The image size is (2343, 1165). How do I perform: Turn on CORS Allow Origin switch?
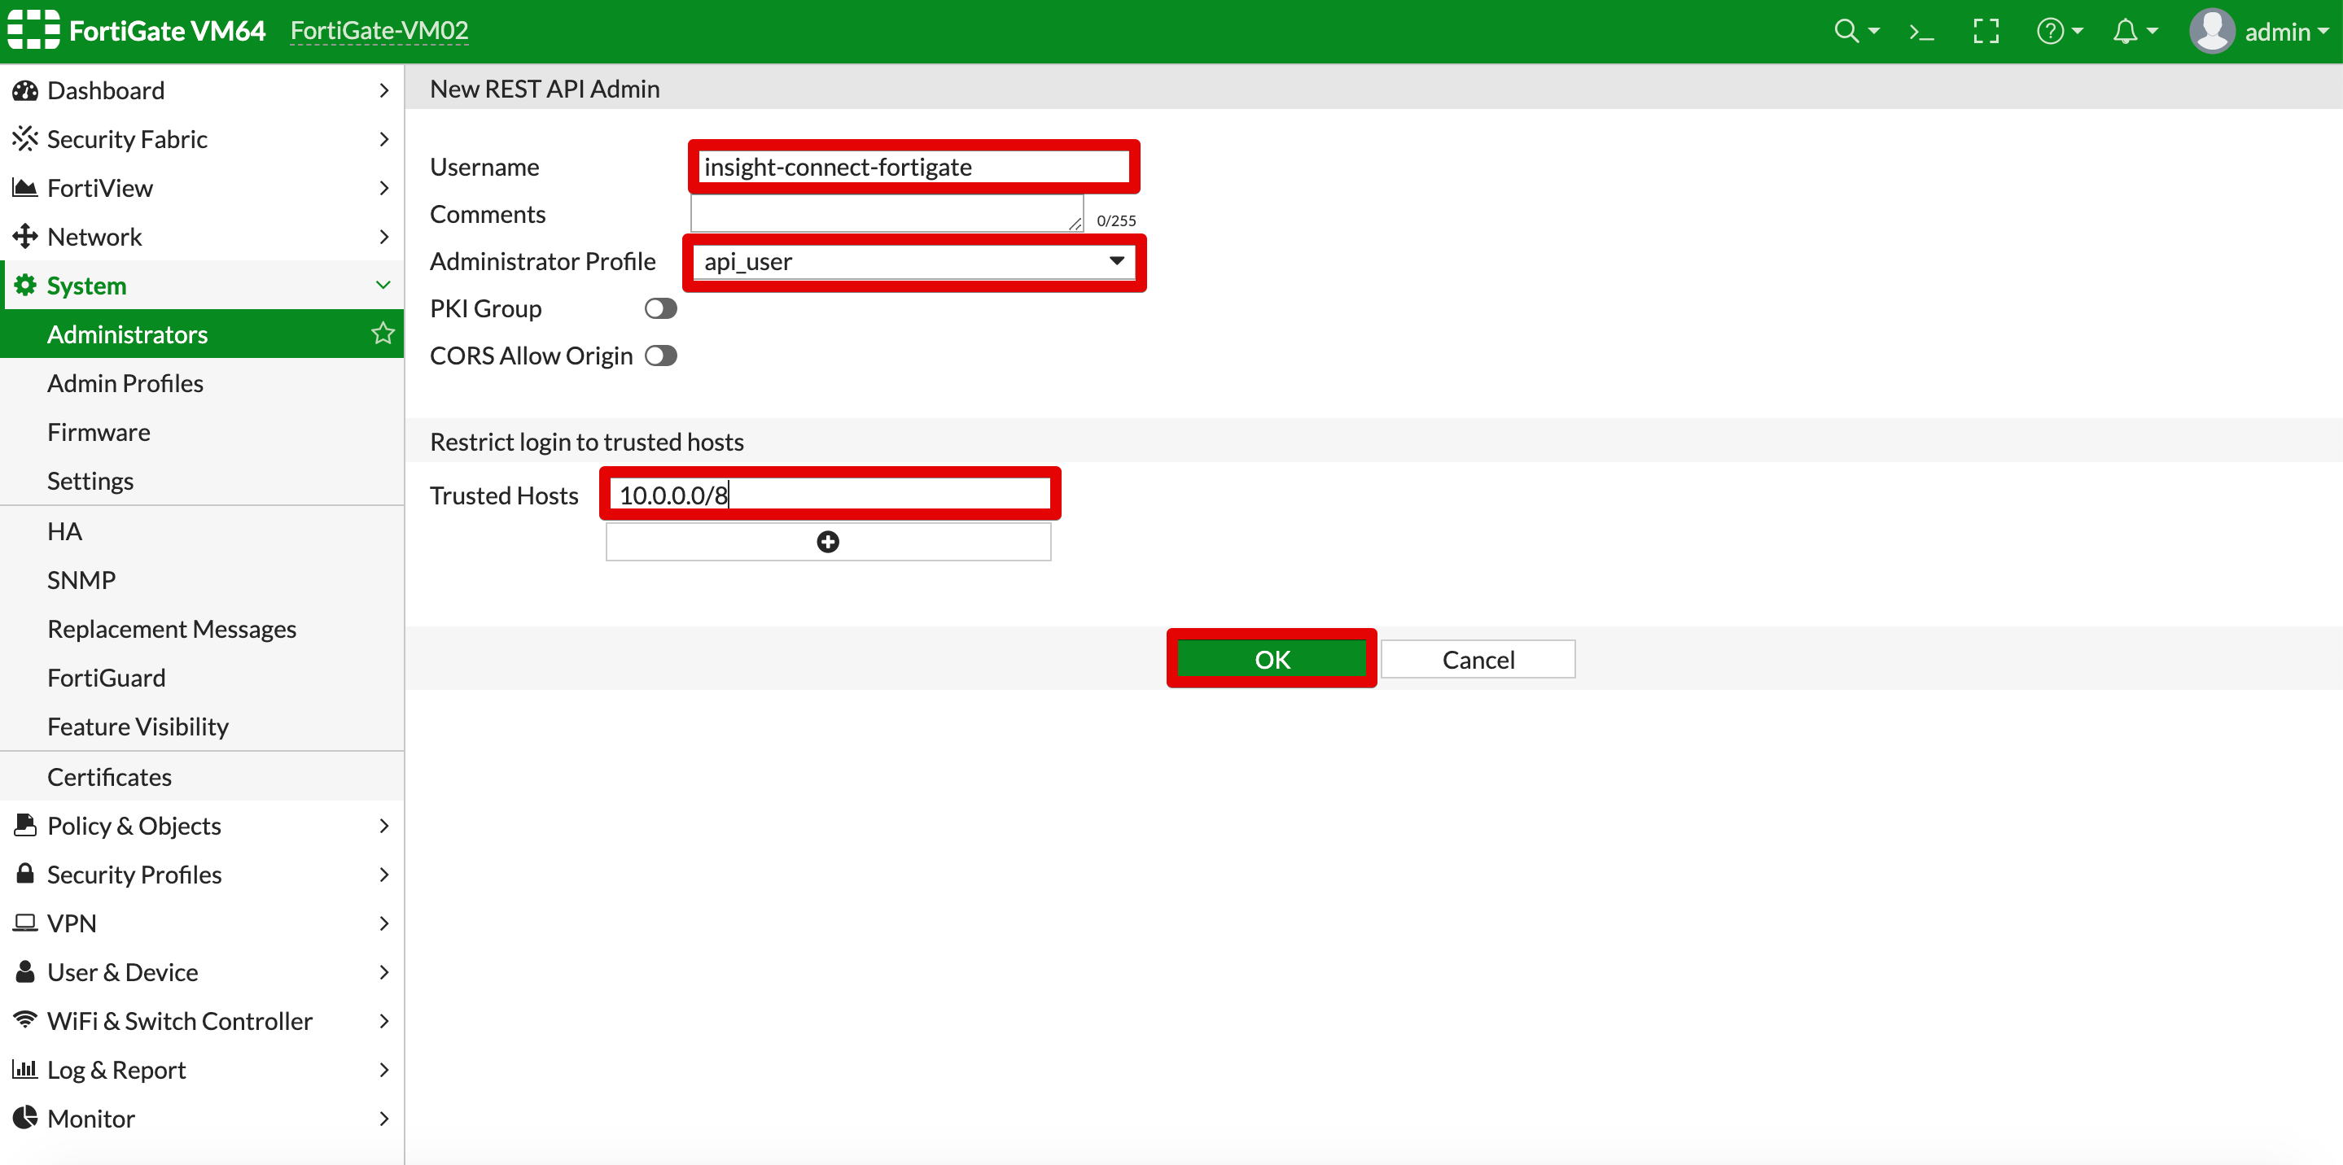pyautogui.click(x=660, y=356)
